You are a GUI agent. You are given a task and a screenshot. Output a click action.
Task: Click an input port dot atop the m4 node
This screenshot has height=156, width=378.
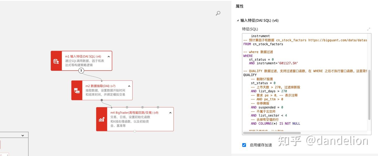point(143,107)
